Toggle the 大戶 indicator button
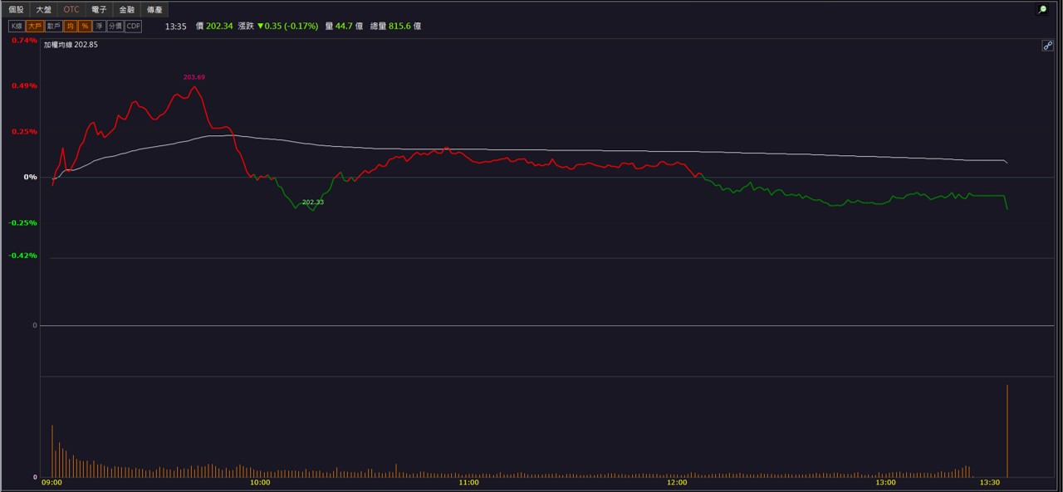1063x492 pixels. click(34, 27)
